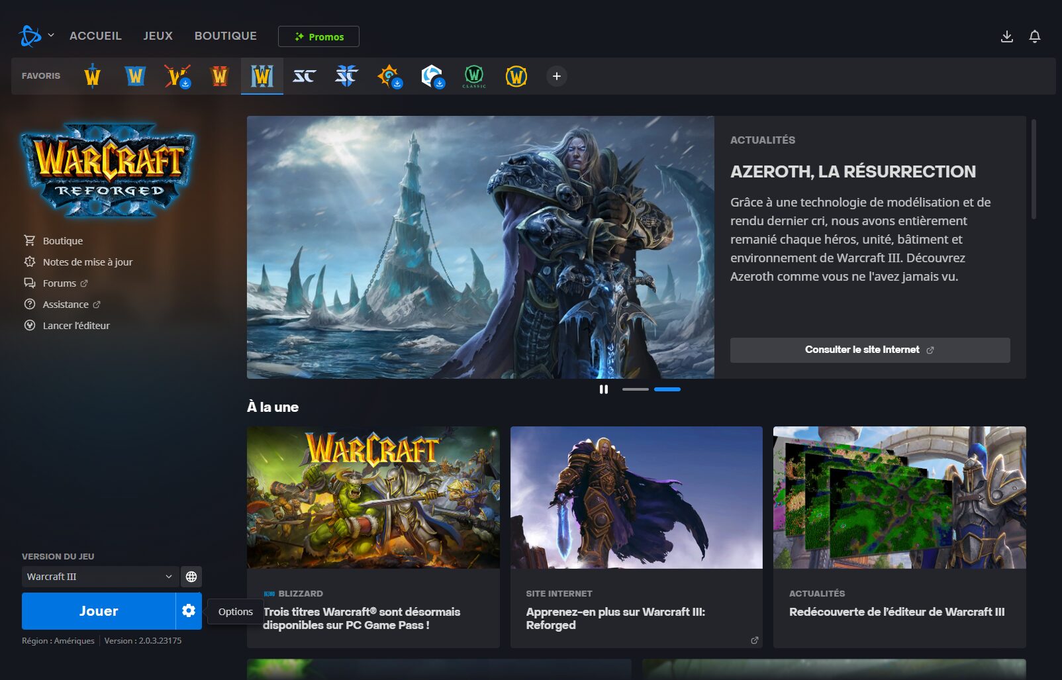
Task: Open StarCraft from the favorites bar
Action: tap(304, 76)
